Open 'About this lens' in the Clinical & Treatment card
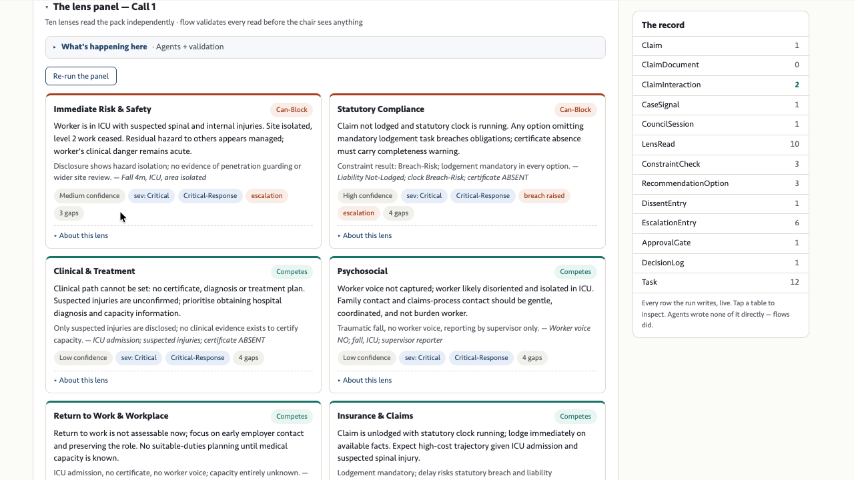This screenshot has width=854, height=480. click(x=81, y=380)
